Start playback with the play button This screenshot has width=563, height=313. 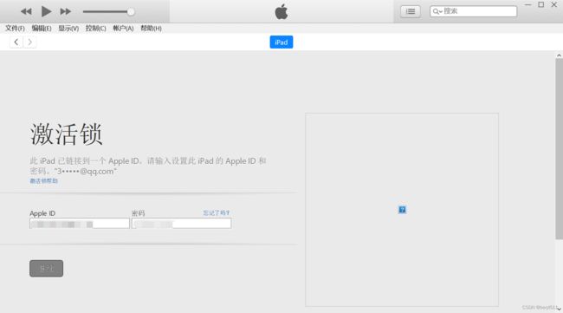point(46,11)
